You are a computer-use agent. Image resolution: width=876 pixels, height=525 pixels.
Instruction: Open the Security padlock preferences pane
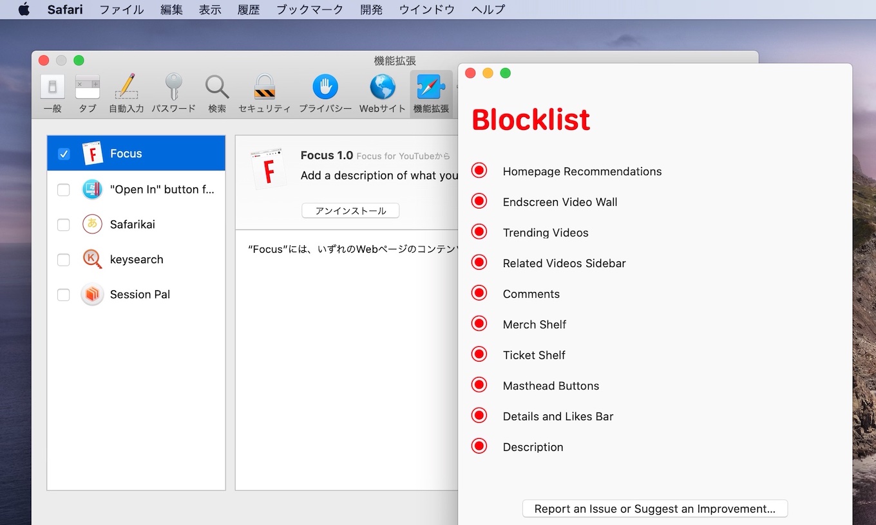point(264,87)
